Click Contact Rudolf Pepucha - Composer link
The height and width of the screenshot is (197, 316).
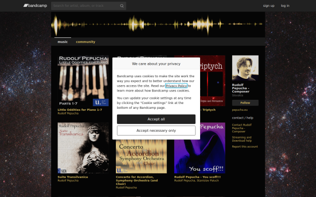242,128
